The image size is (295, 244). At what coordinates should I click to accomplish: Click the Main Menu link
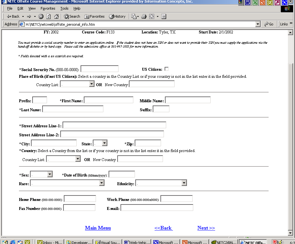coord(98,228)
